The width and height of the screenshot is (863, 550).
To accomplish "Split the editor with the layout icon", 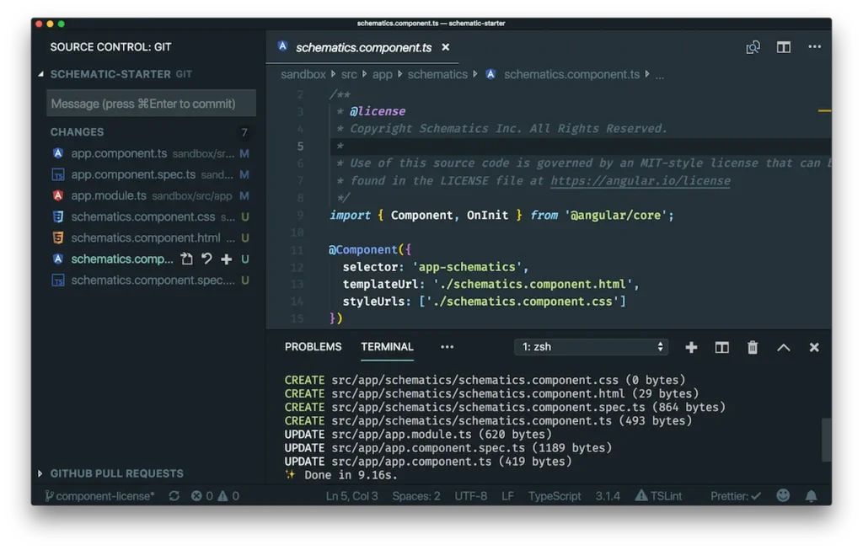I will [784, 47].
